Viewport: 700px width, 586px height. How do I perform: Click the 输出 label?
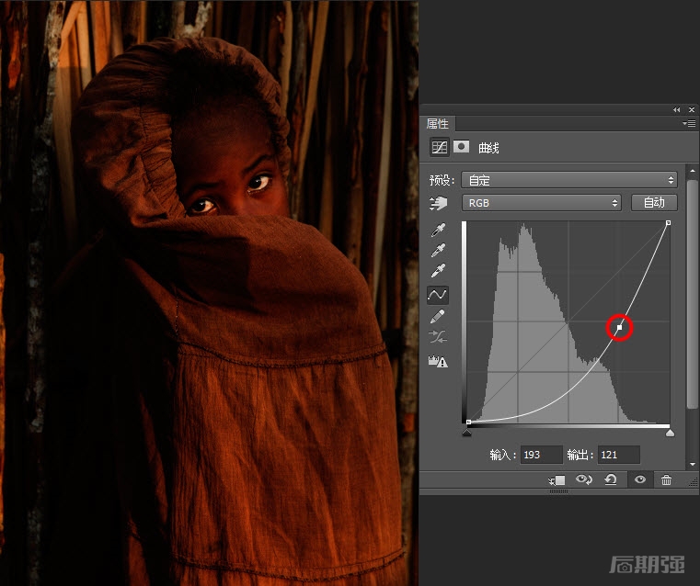pos(580,455)
